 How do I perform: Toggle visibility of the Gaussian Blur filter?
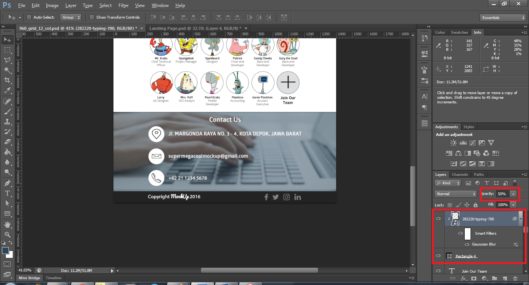467,244
